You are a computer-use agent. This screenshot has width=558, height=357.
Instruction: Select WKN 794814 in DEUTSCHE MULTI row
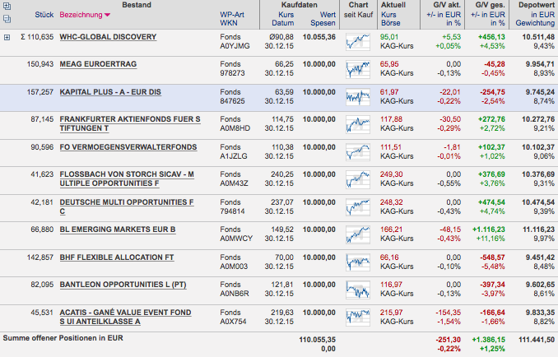click(x=232, y=211)
